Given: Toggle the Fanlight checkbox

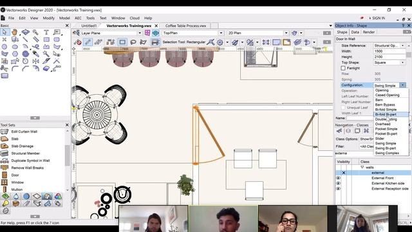Looking at the screenshot, I should click(x=343, y=68).
